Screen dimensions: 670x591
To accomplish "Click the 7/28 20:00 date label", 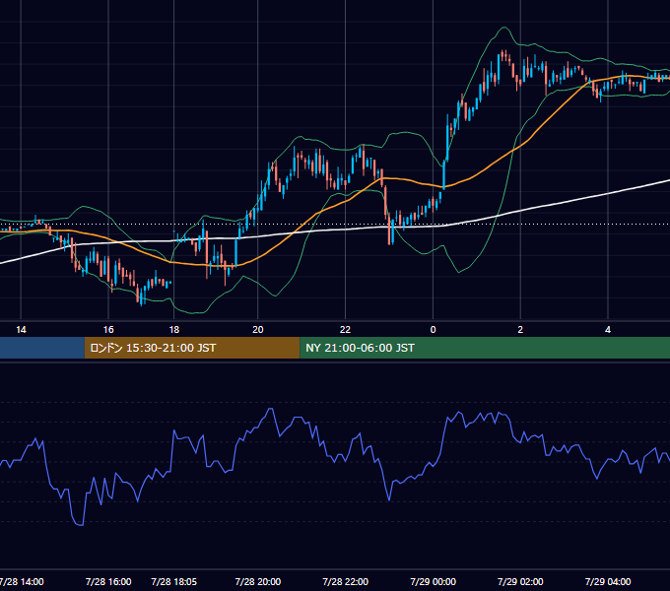I will [x=258, y=582].
